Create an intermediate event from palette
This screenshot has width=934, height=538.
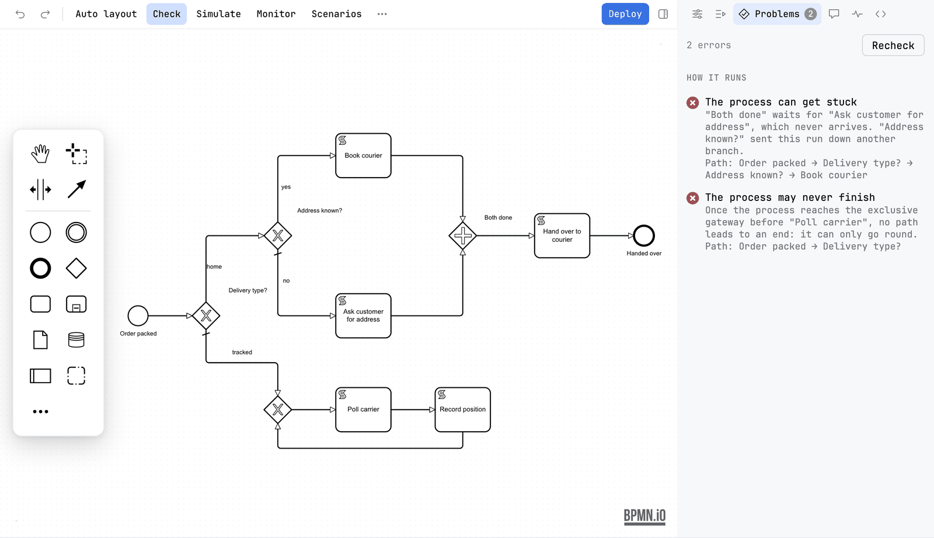[76, 232]
